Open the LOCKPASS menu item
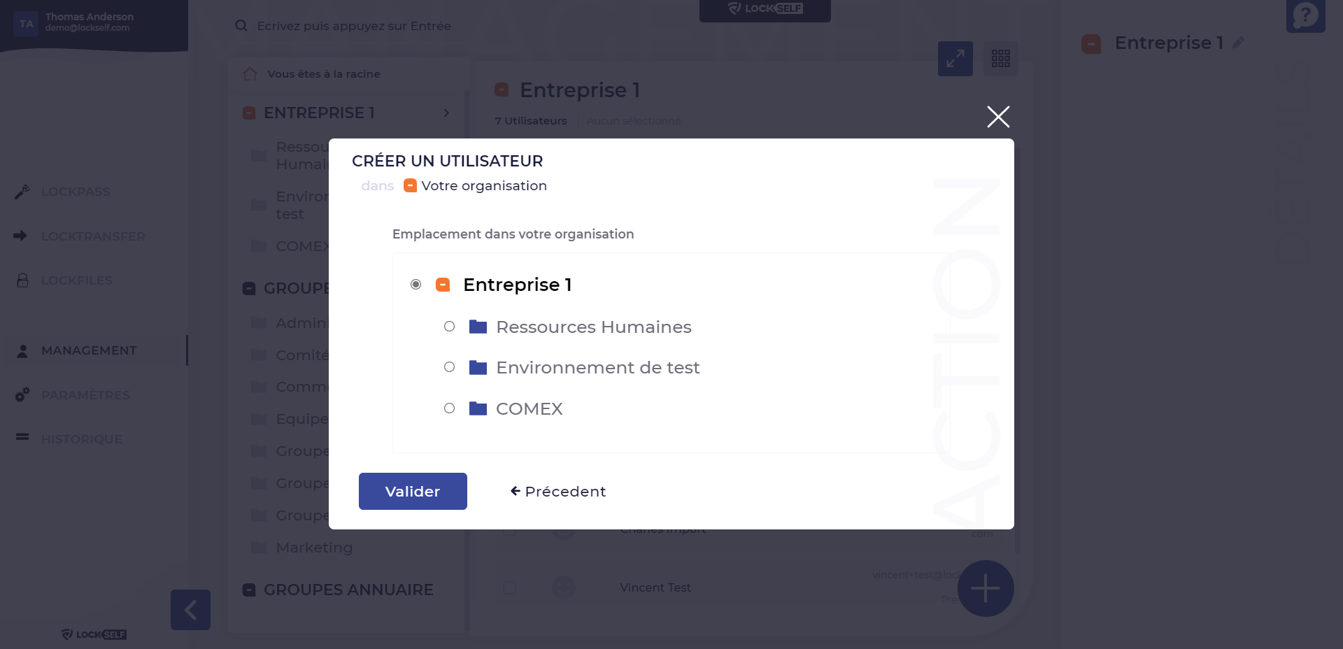1343x649 pixels. click(x=76, y=192)
